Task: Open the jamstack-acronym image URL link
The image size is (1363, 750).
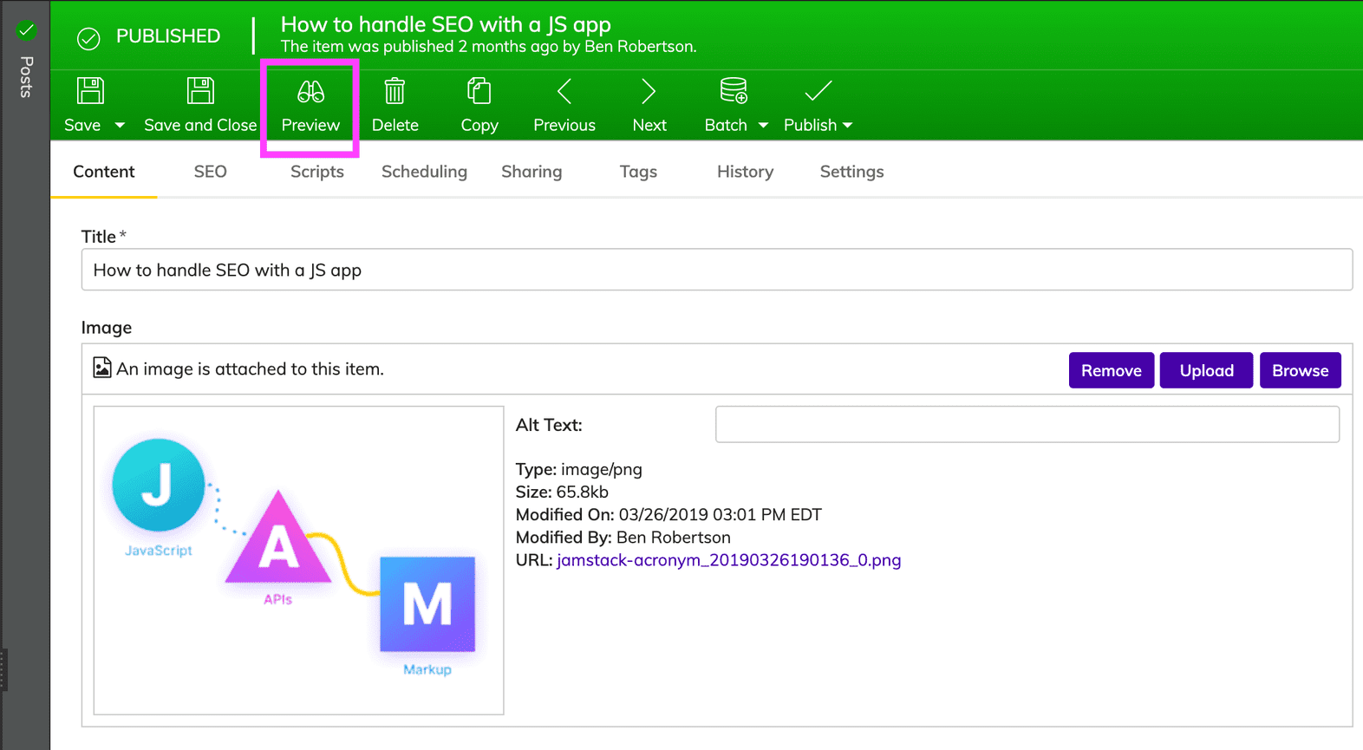Action: (728, 560)
